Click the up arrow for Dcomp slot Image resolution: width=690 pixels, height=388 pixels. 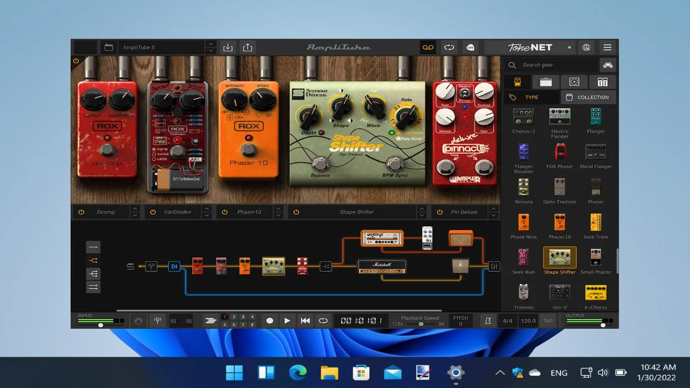click(x=135, y=209)
